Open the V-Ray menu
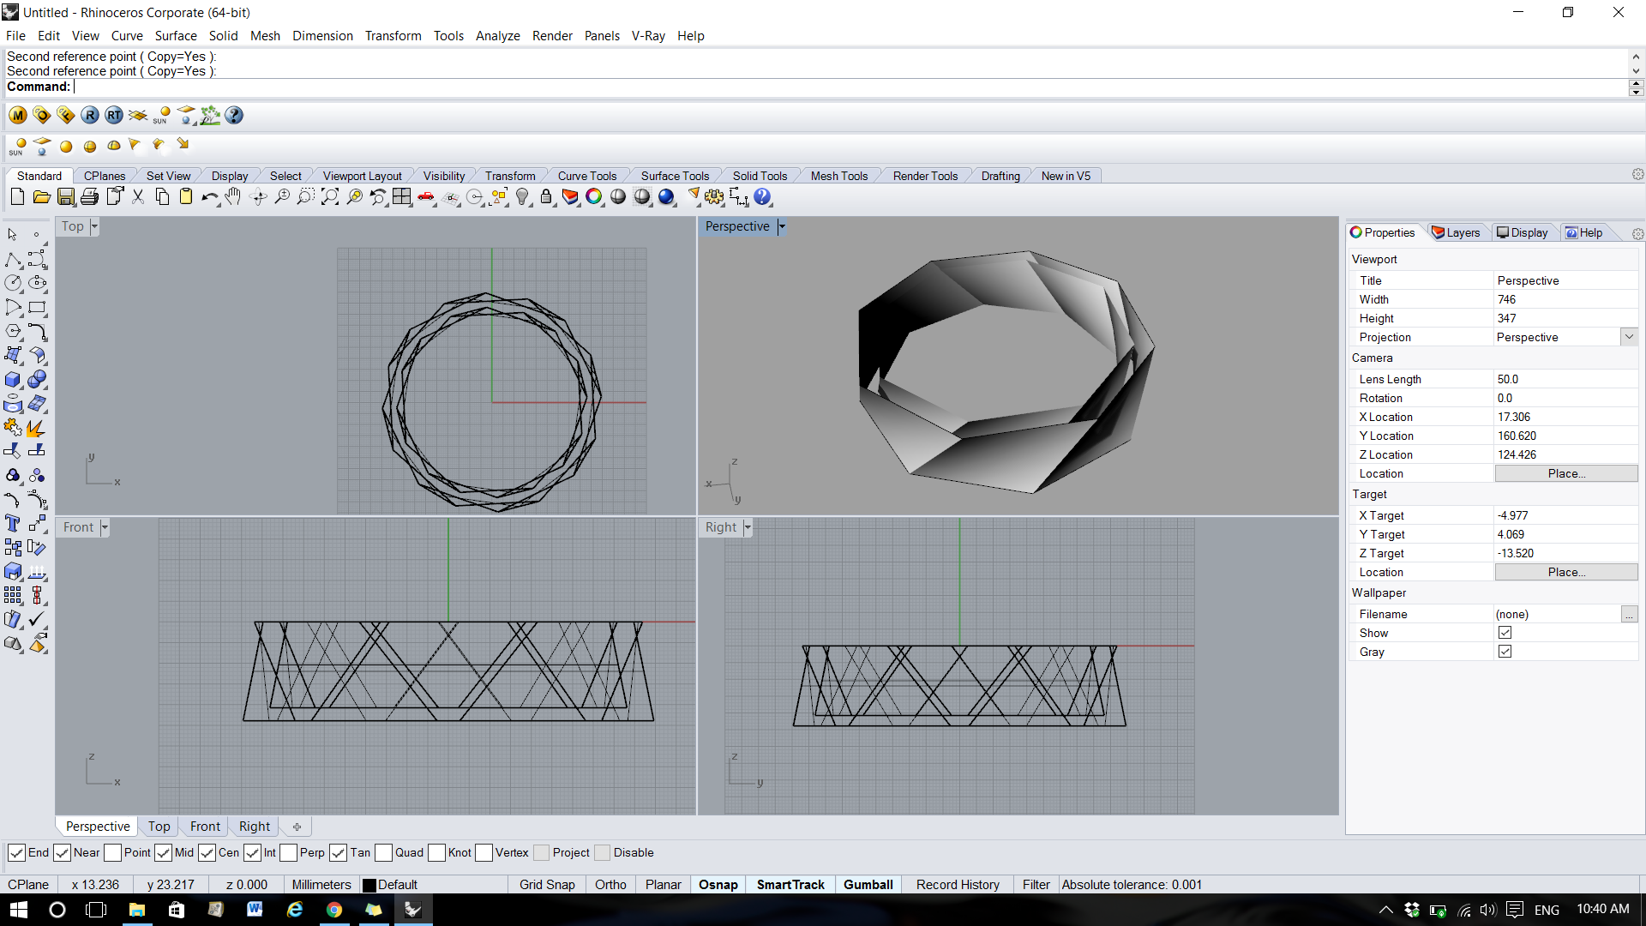 coord(648,36)
